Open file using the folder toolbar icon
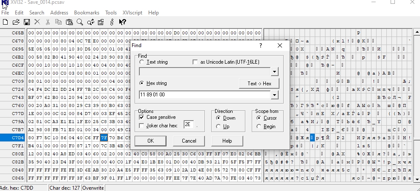420x191 pixels. coord(16,22)
